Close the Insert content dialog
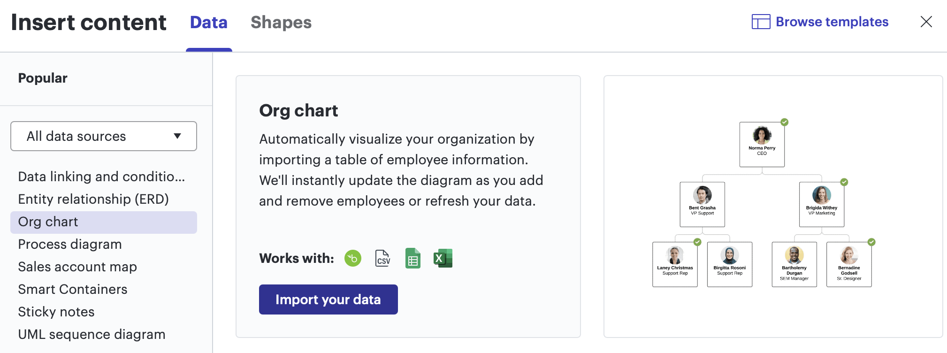Viewport: 947px width, 353px height. (x=926, y=22)
